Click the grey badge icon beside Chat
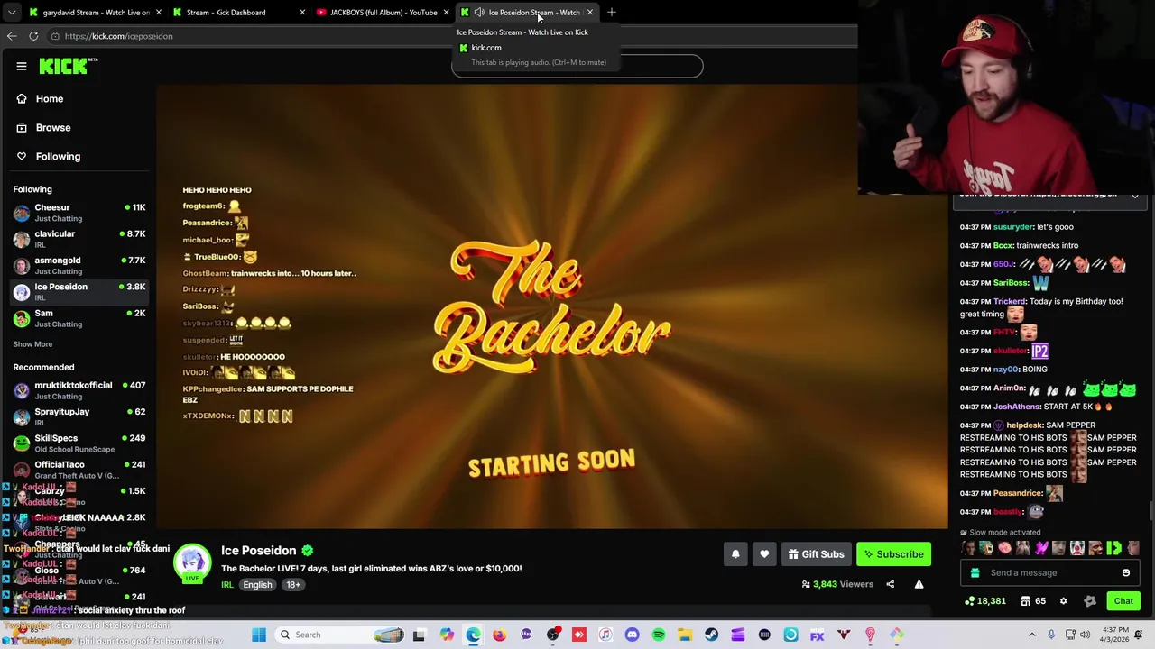 pos(1089,600)
